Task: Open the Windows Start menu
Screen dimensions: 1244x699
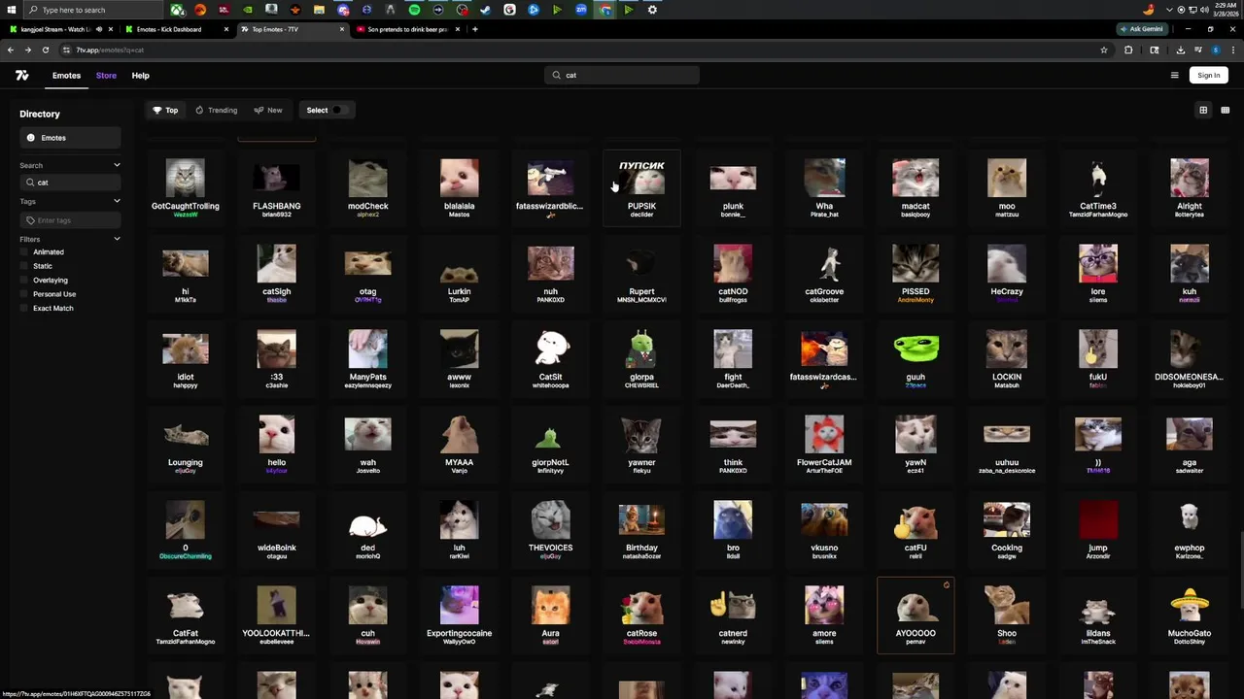Action: [12, 10]
